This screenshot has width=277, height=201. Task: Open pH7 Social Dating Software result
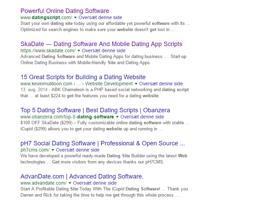click(102, 143)
